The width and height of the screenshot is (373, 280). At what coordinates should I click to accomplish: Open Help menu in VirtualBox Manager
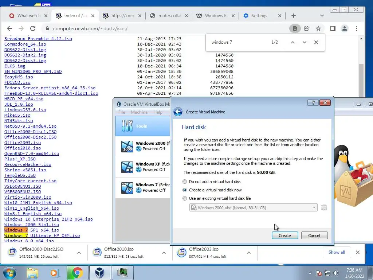coord(158,112)
